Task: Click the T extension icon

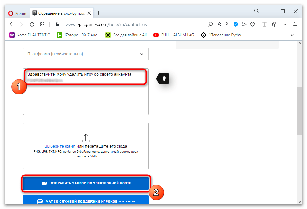Action: pyautogui.click(x=264, y=24)
